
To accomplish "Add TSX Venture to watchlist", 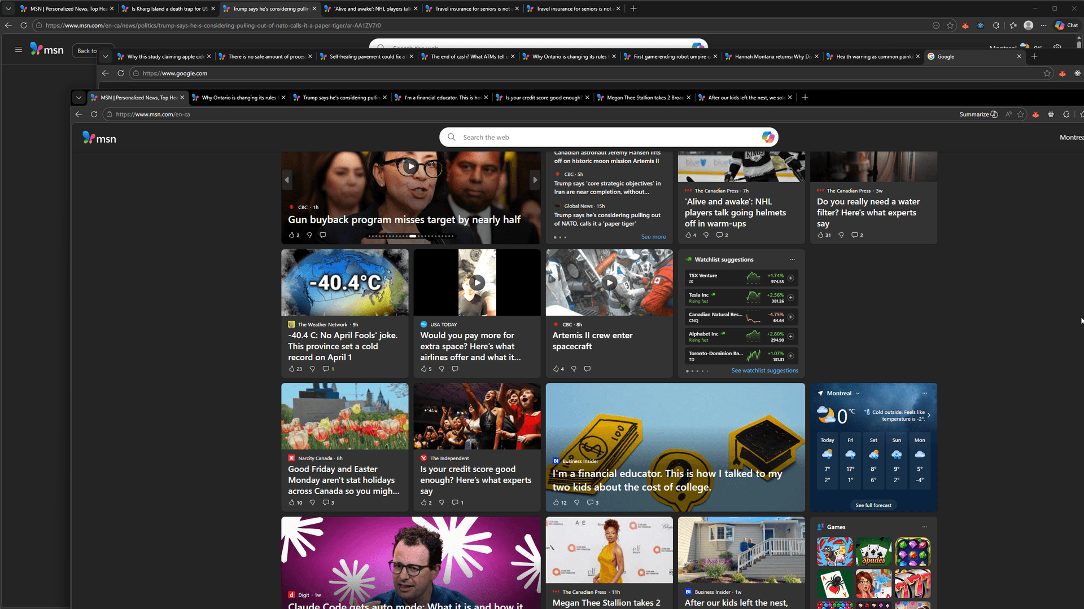I will (x=790, y=278).
